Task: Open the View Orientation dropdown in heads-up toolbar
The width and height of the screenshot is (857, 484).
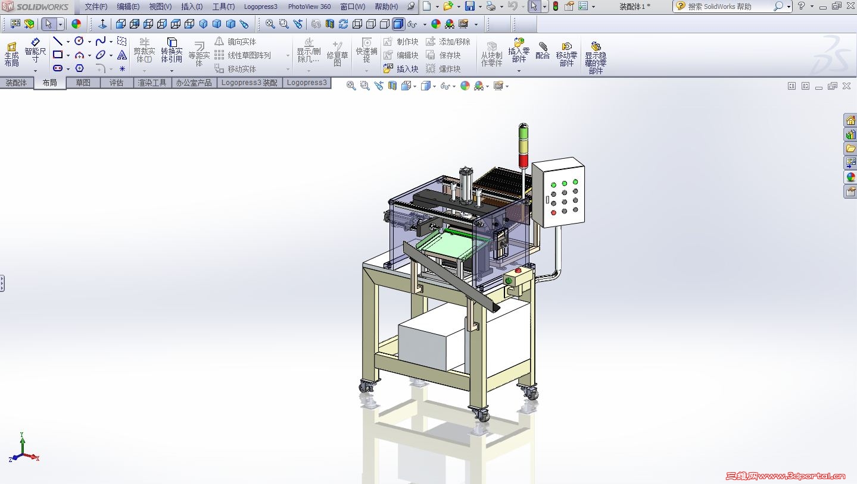Action: (x=415, y=86)
